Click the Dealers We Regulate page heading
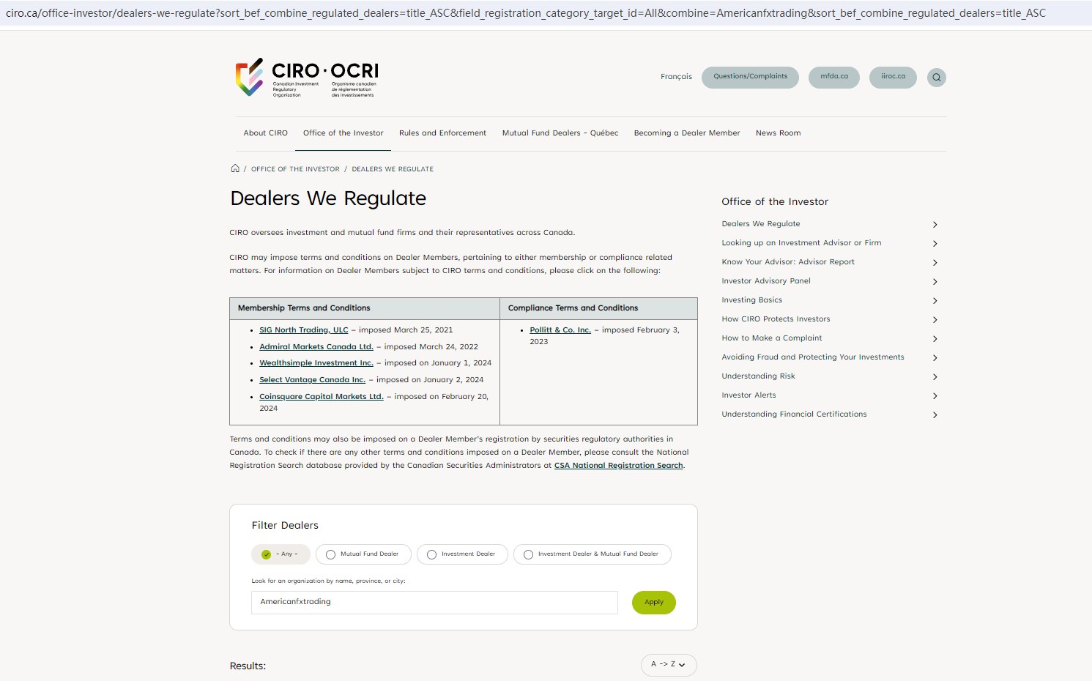This screenshot has height=681, width=1092. tap(328, 199)
